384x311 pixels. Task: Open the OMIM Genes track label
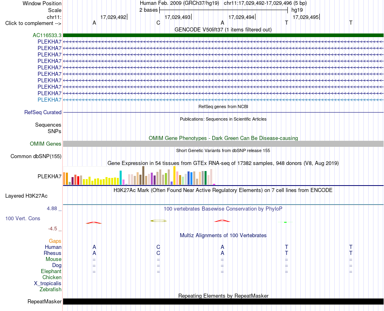pyautogui.click(x=46, y=144)
